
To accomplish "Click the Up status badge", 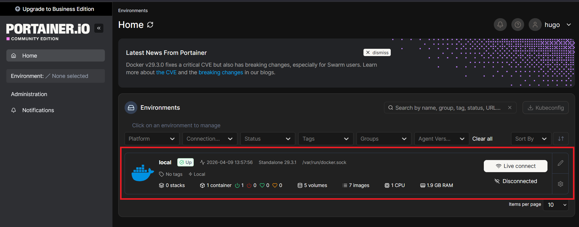I will [x=186, y=162].
